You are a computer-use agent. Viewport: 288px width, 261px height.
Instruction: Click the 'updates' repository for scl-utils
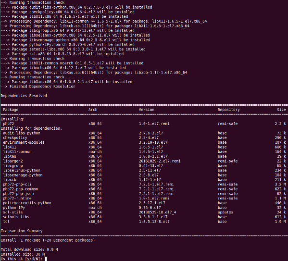point(225,212)
